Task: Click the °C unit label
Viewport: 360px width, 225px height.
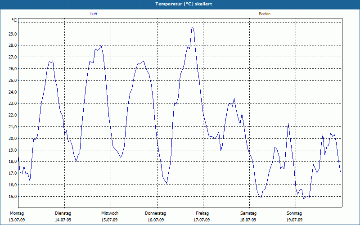Action: [14, 20]
